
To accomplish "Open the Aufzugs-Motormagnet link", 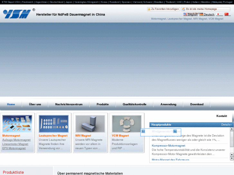I will tap(16, 140).
